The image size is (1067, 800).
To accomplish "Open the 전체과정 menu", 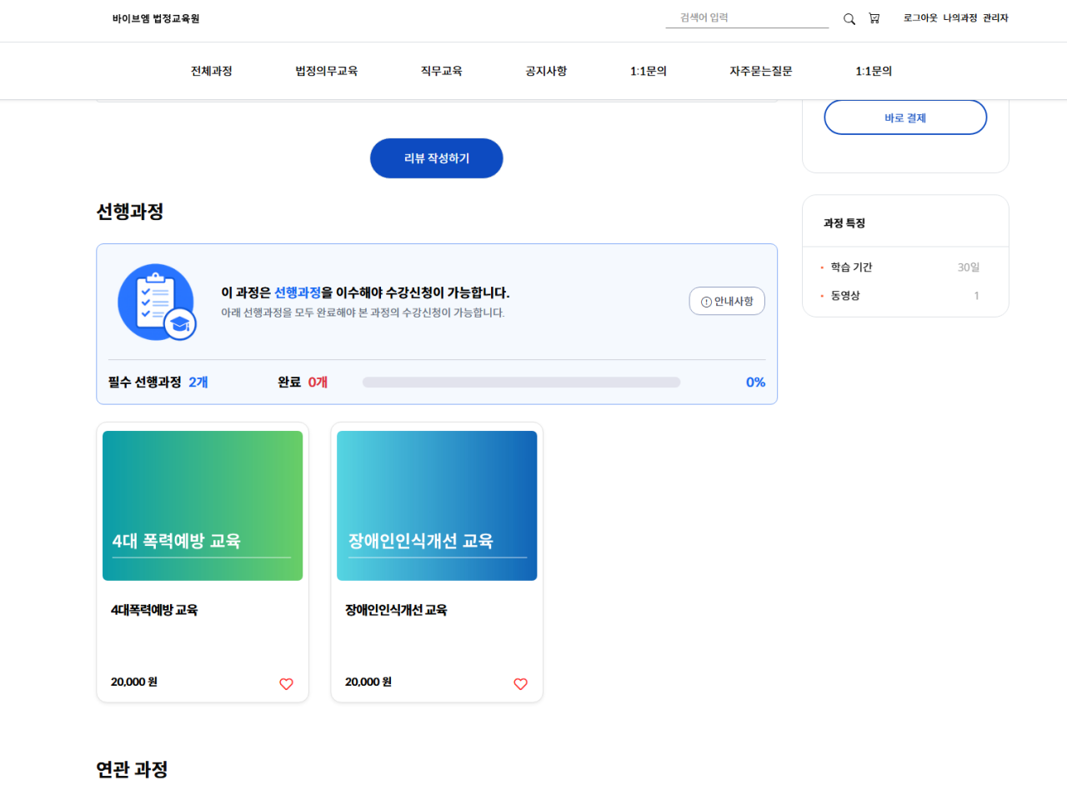I will [x=212, y=71].
